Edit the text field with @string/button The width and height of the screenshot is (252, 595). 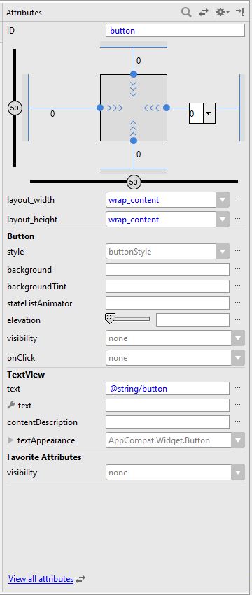click(x=167, y=389)
